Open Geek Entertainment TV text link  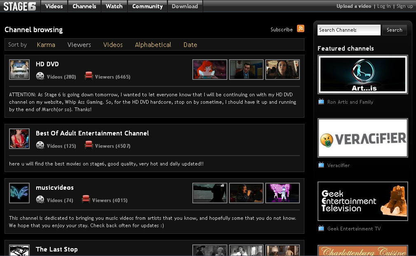click(x=354, y=229)
